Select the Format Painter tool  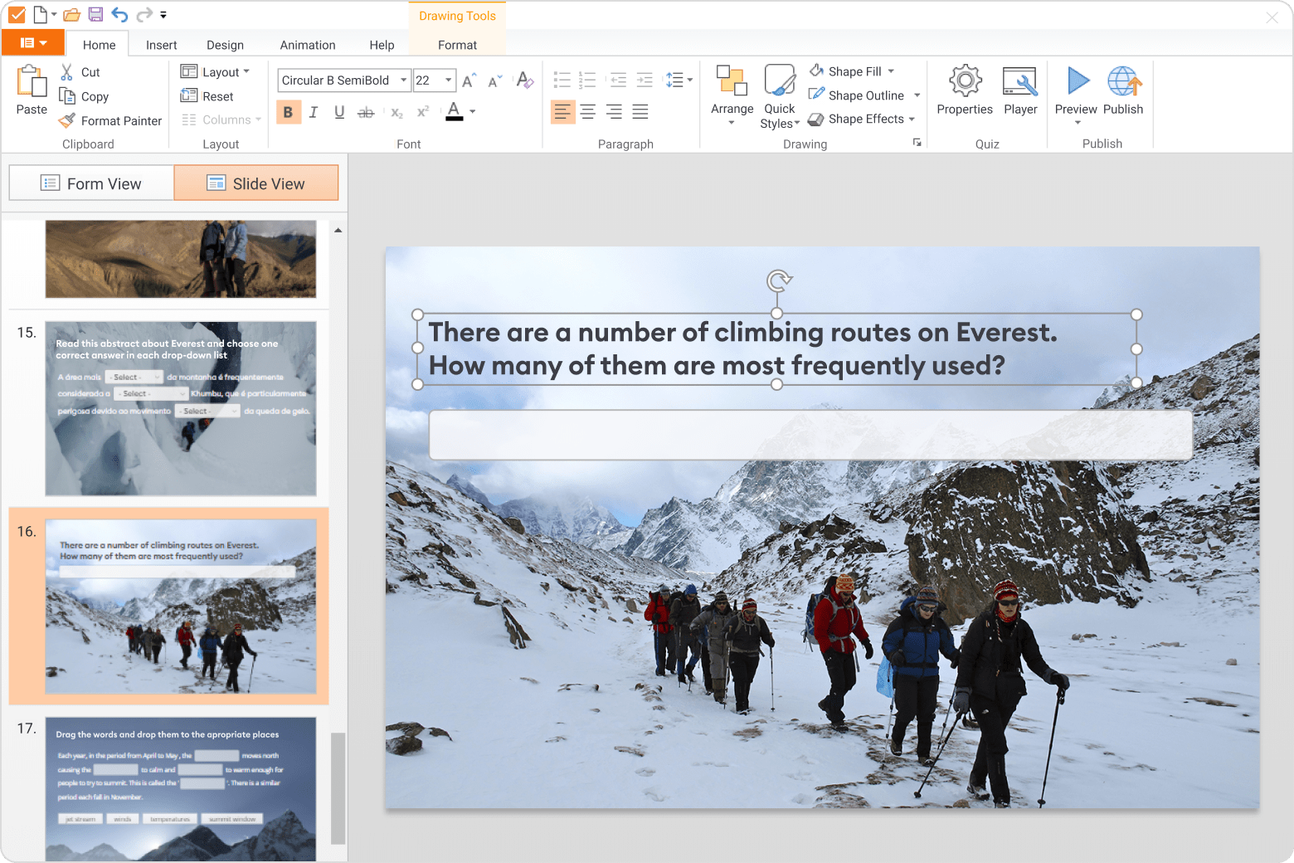click(x=110, y=120)
